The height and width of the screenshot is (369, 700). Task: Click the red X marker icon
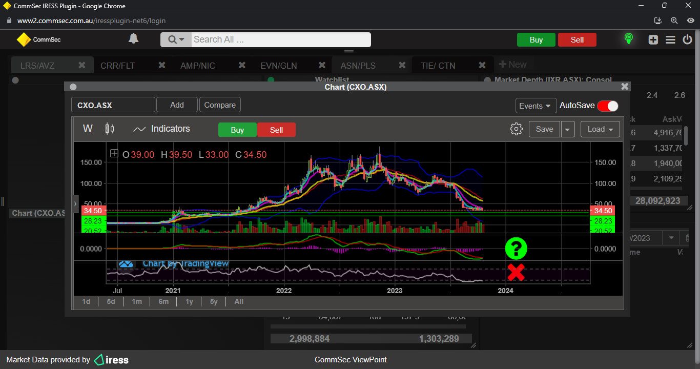pyautogui.click(x=516, y=272)
